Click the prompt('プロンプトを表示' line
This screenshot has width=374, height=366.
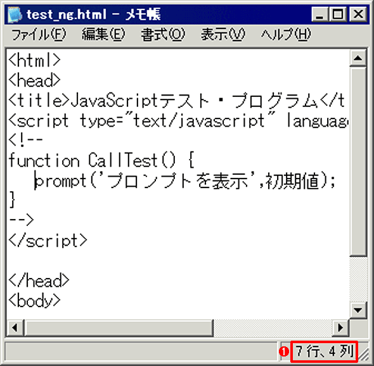coord(185,181)
